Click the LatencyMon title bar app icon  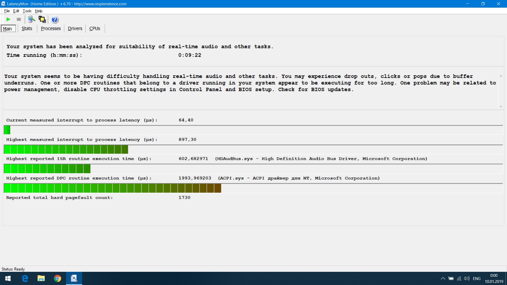pyautogui.click(x=3, y=4)
